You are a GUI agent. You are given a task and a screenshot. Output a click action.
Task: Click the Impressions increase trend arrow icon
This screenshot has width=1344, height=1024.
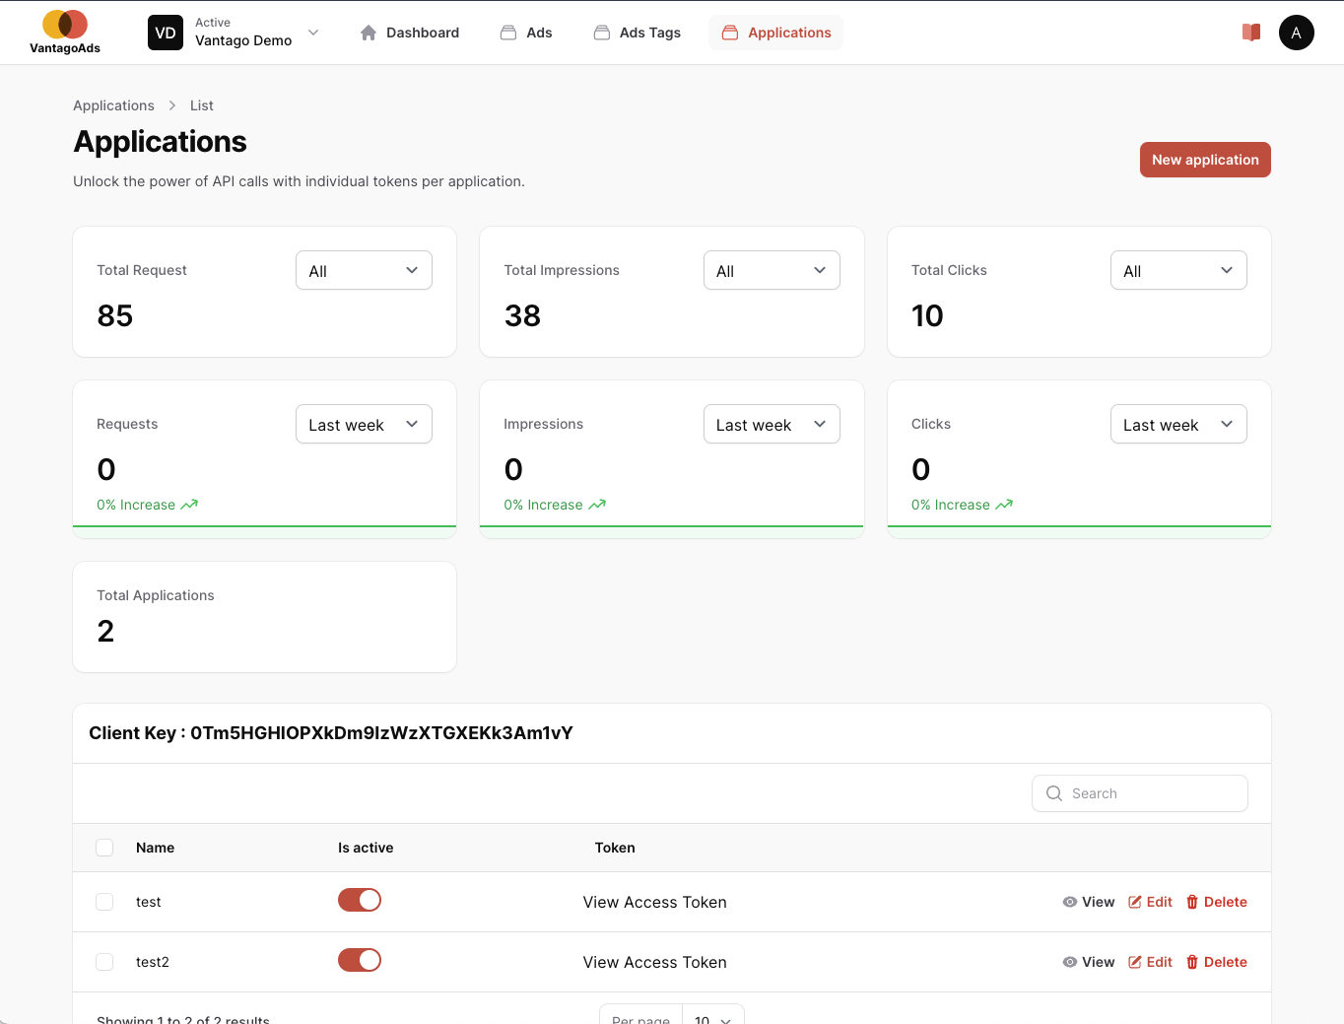tap(597, 505)
